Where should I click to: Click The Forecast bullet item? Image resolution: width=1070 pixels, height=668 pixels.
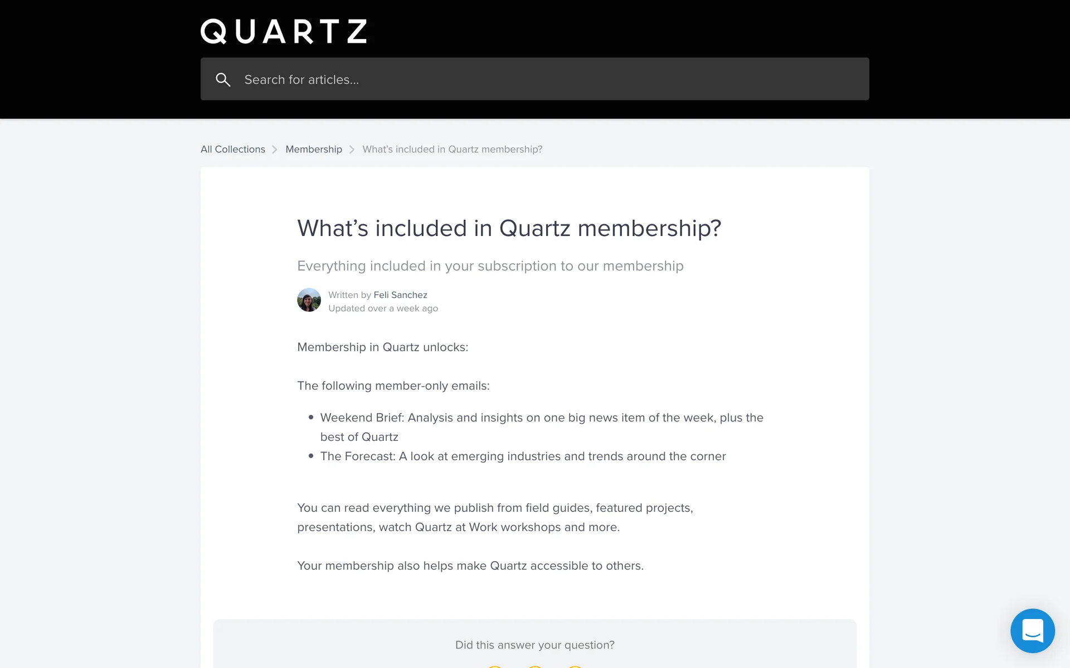click(x=523, y=456)
